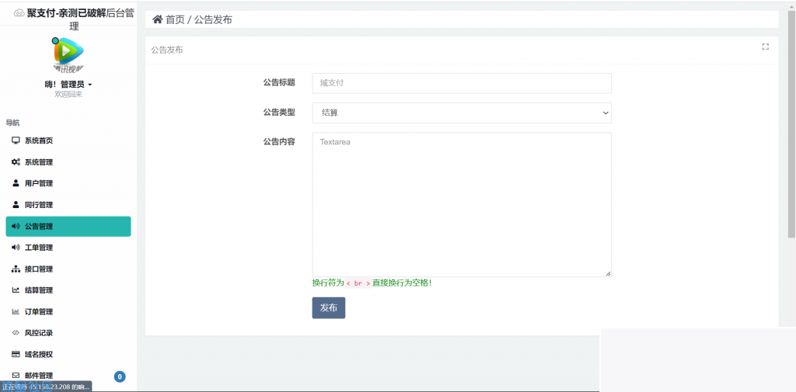Click the user icon beside 用户管理

[16, 183]
